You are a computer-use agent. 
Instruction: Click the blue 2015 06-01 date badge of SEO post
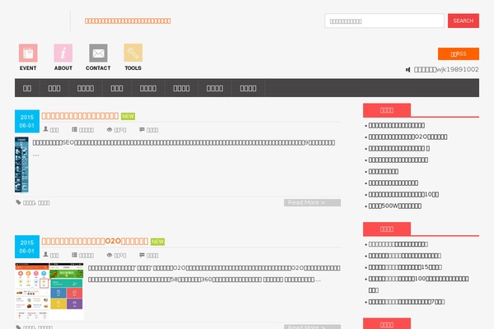point(27,121)
